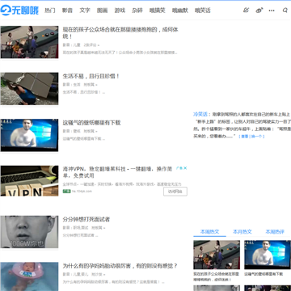The height and width of the screenshot is (291, 291).
Task: Open the black-and-white face thumbnail
Action: tap(29, 232)
